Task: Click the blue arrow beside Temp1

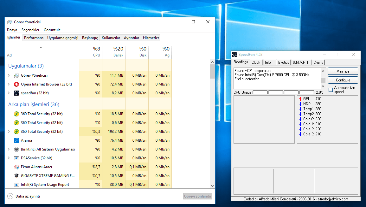Action: coord(300,109)
